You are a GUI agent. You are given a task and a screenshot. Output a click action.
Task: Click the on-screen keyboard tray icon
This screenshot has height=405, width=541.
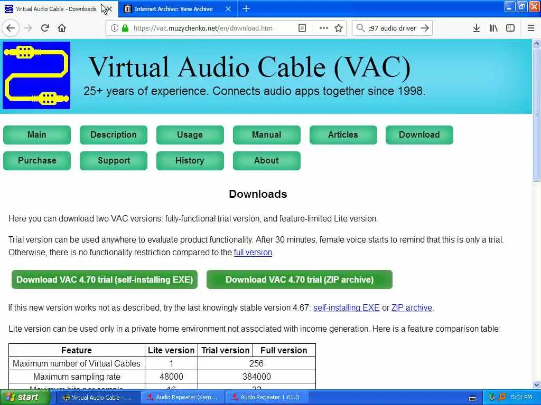click(472, 398)
